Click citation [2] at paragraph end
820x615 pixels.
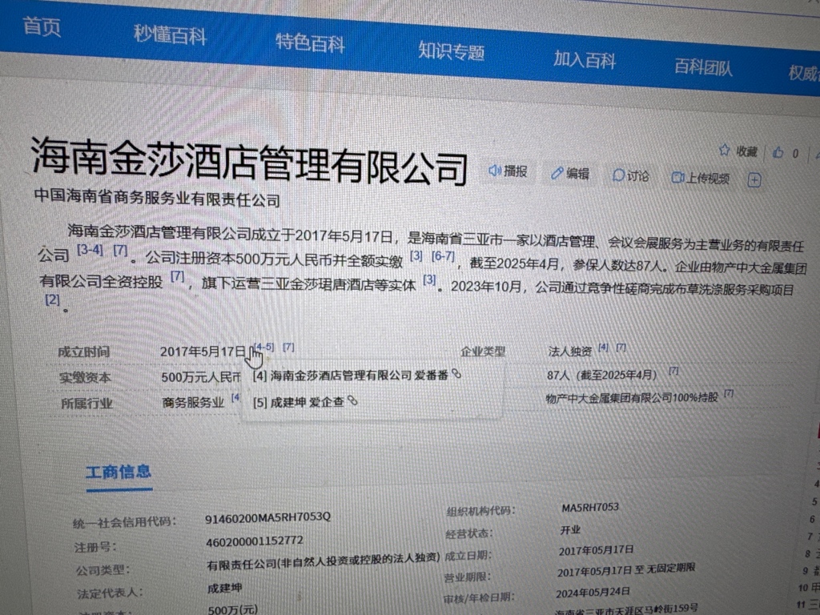tap(52, 300)
